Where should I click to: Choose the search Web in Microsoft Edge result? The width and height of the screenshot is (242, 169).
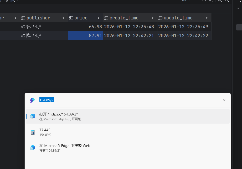(128, 148)
